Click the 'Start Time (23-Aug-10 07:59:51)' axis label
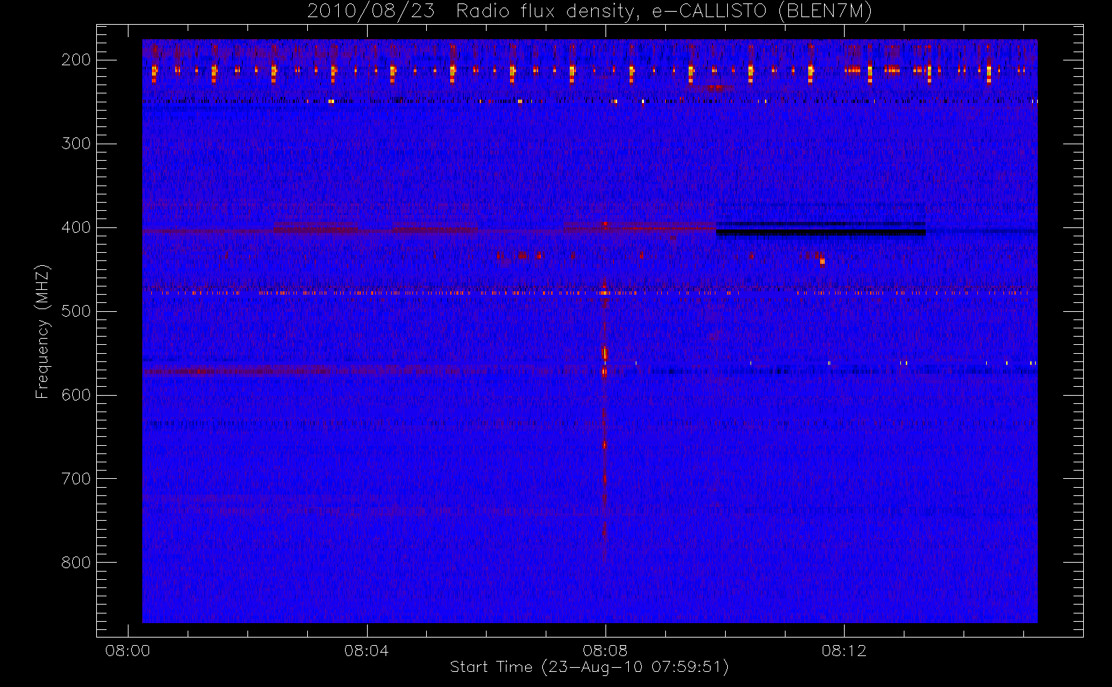 [589, 667]
